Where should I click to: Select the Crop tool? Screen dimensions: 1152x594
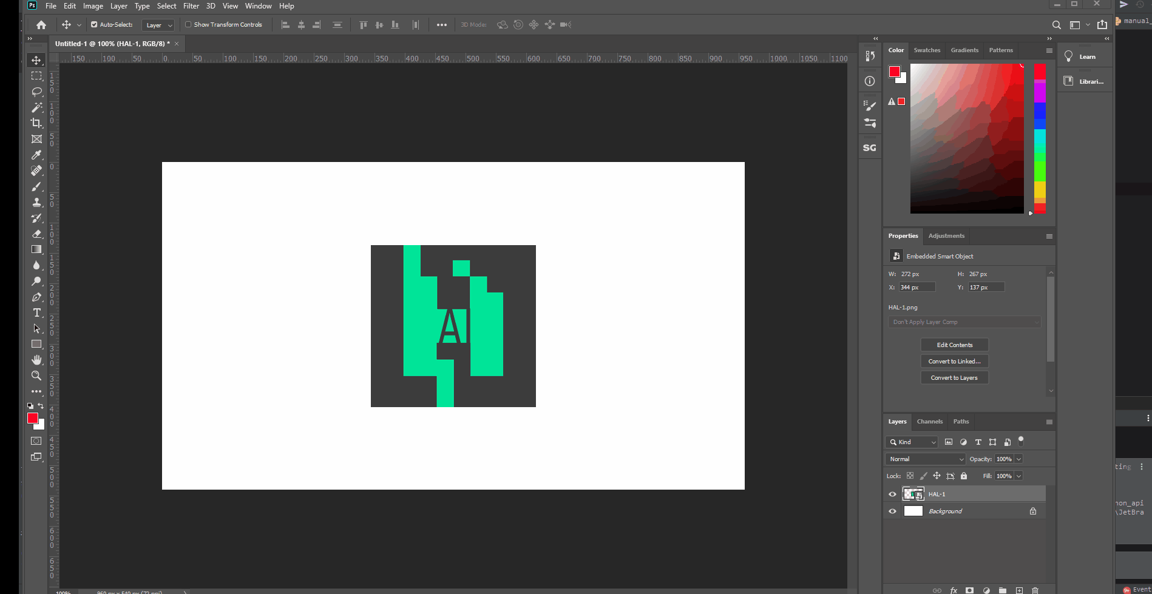click(36, 123)
